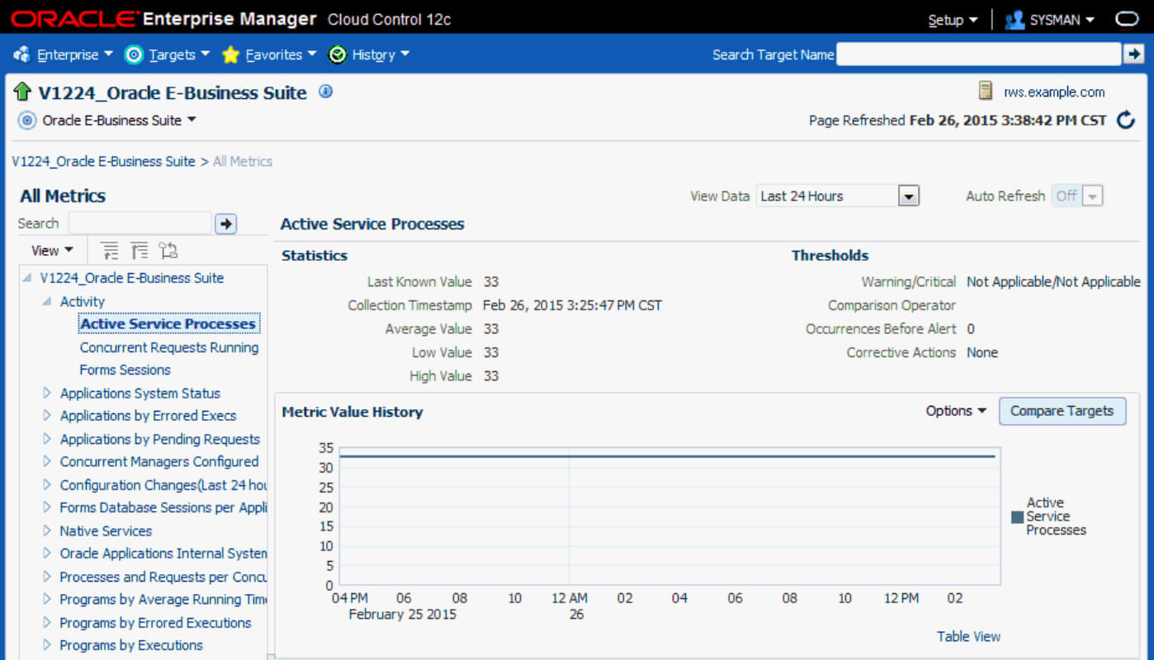Screen dimensions: 1154x660
Task: Open the History menu
Action: (x=381, y=55)
